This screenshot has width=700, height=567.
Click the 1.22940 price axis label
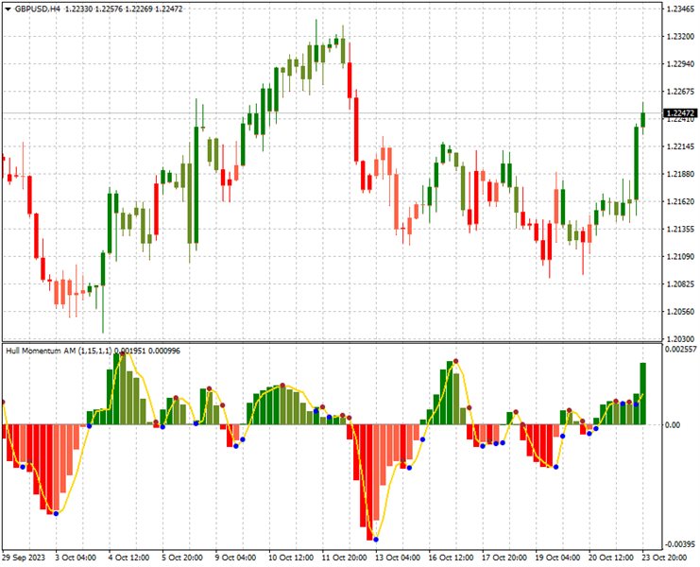pos(680,64)
